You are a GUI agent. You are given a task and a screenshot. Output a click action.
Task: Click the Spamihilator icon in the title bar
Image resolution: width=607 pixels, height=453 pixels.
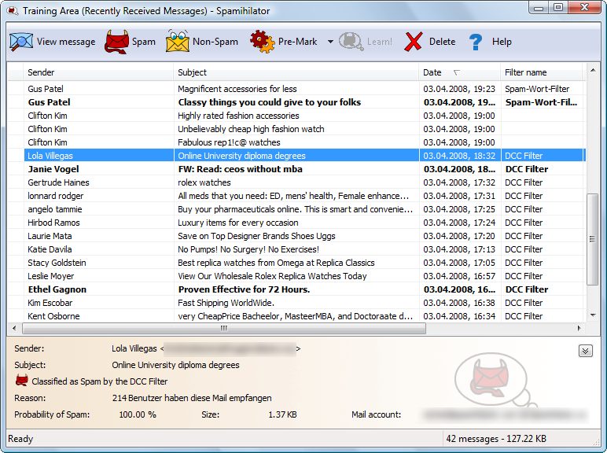tap(13, 10)
